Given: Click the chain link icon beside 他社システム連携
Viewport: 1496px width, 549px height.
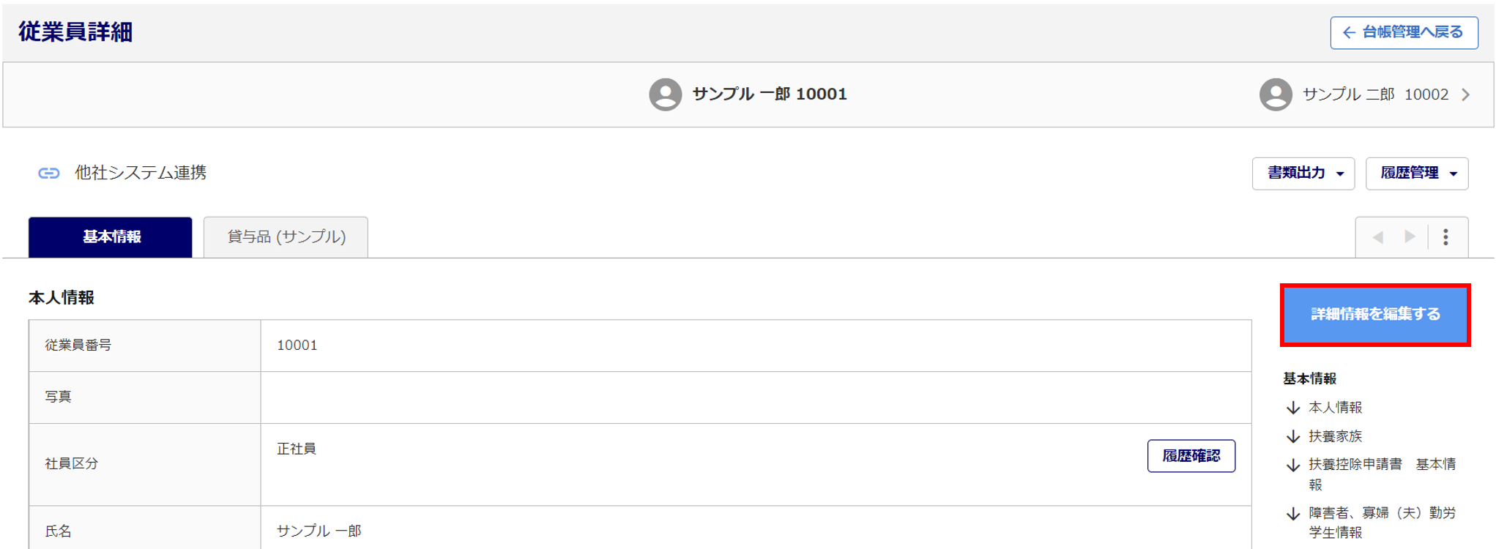Looking at the screenshot, I should [48, 173].
